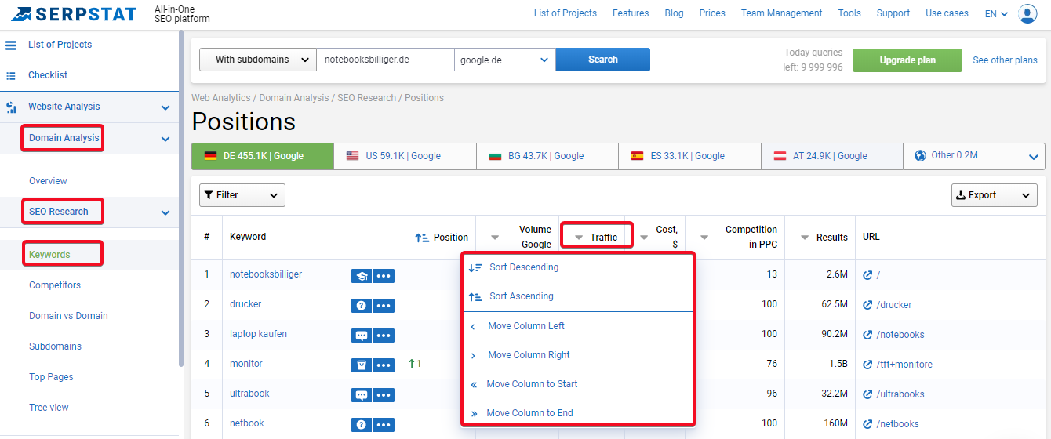Open Team Management in top navigation

click(x=782, y=13)
